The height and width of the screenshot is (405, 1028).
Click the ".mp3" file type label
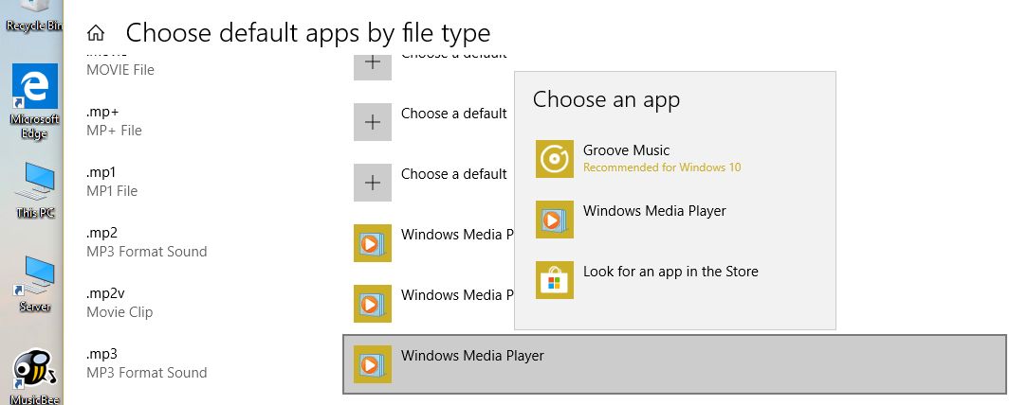(101, 355)
